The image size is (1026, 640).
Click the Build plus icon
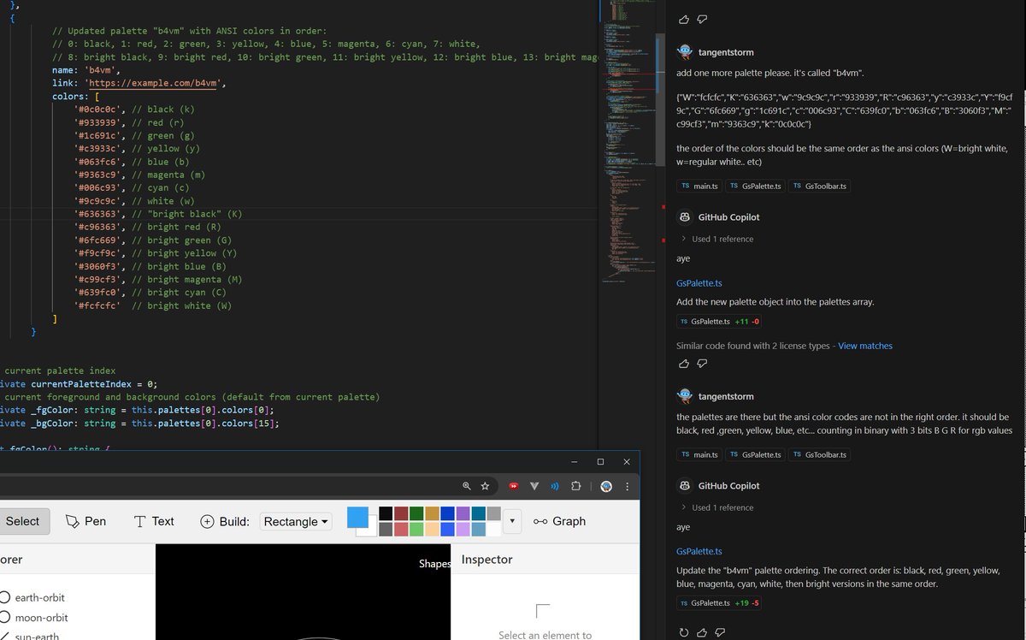click(x=208, y=521)
